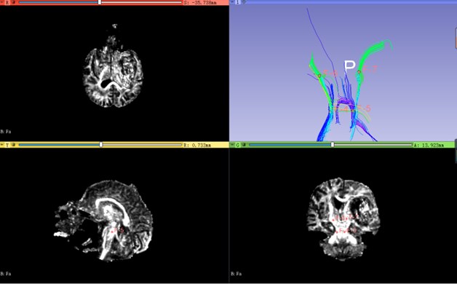Toggle link icon in red slice header

[13, 2]
